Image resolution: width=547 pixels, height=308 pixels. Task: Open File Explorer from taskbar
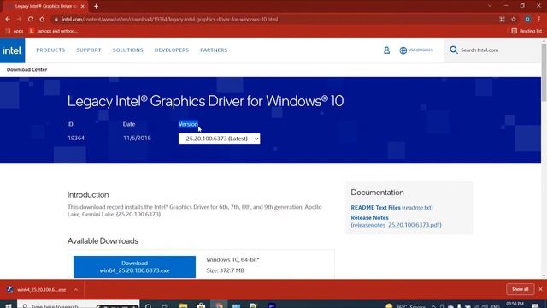[x=183, y=305]
